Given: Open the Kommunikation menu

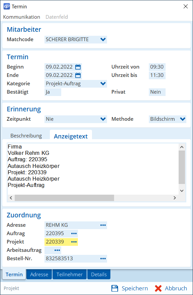Looking at the screenshot, I should point(22,17).
